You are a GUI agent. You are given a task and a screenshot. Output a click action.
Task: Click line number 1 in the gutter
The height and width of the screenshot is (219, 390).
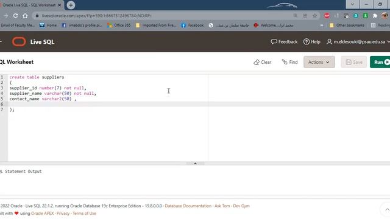[2, 77]
